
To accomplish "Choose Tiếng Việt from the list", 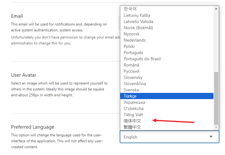I will 133,115.
